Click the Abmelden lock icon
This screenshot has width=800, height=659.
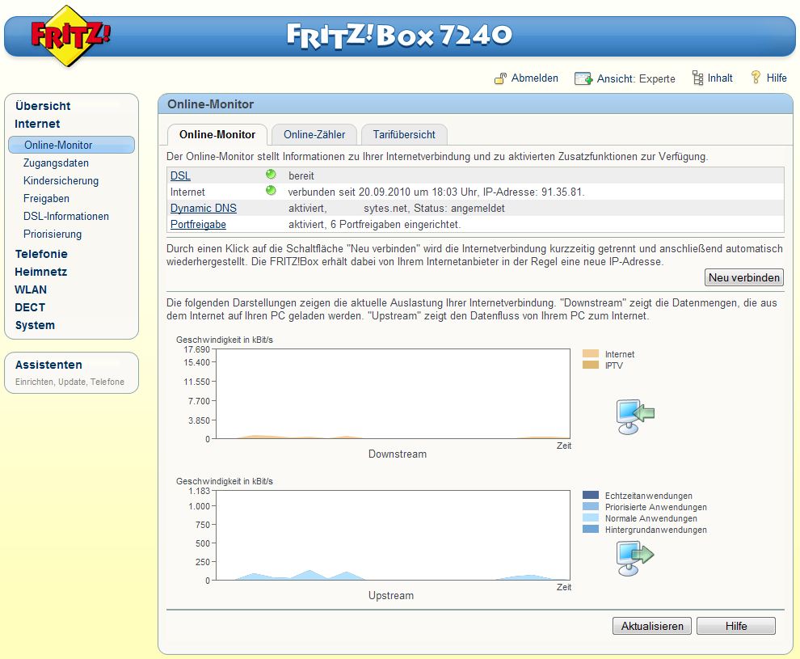500,78
